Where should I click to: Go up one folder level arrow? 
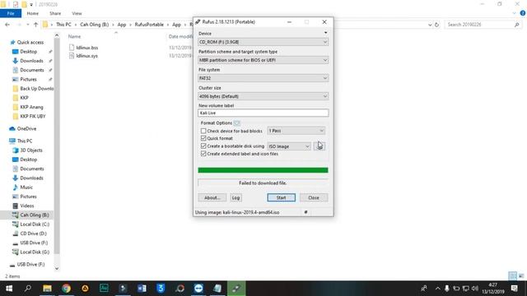pos(35,25)
